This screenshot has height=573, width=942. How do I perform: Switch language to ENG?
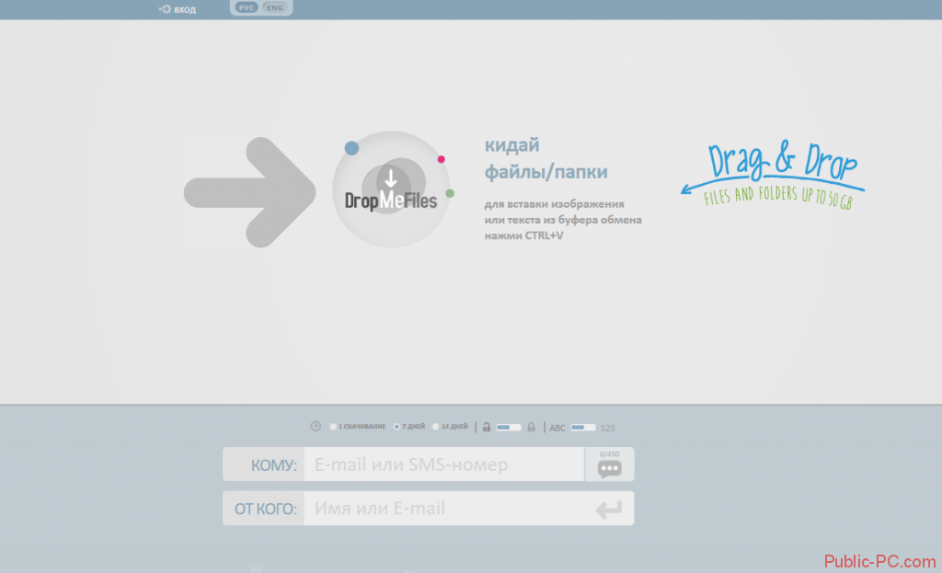pos(274,7)
